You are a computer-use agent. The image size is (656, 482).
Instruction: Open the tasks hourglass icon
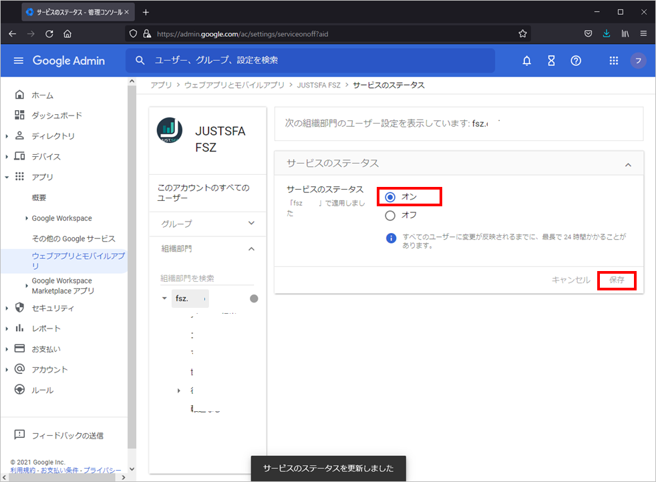(551, 61)
